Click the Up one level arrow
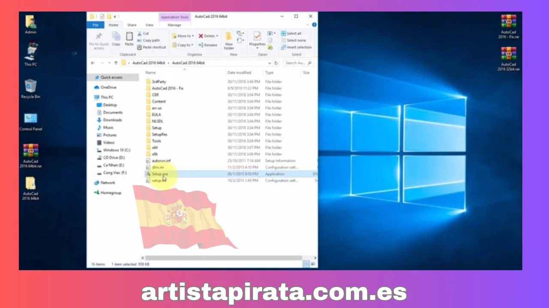The width and height of the screenshot is (549, 308). 116,63
